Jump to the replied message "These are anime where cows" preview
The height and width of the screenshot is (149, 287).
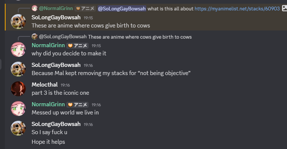pos(140,36)
